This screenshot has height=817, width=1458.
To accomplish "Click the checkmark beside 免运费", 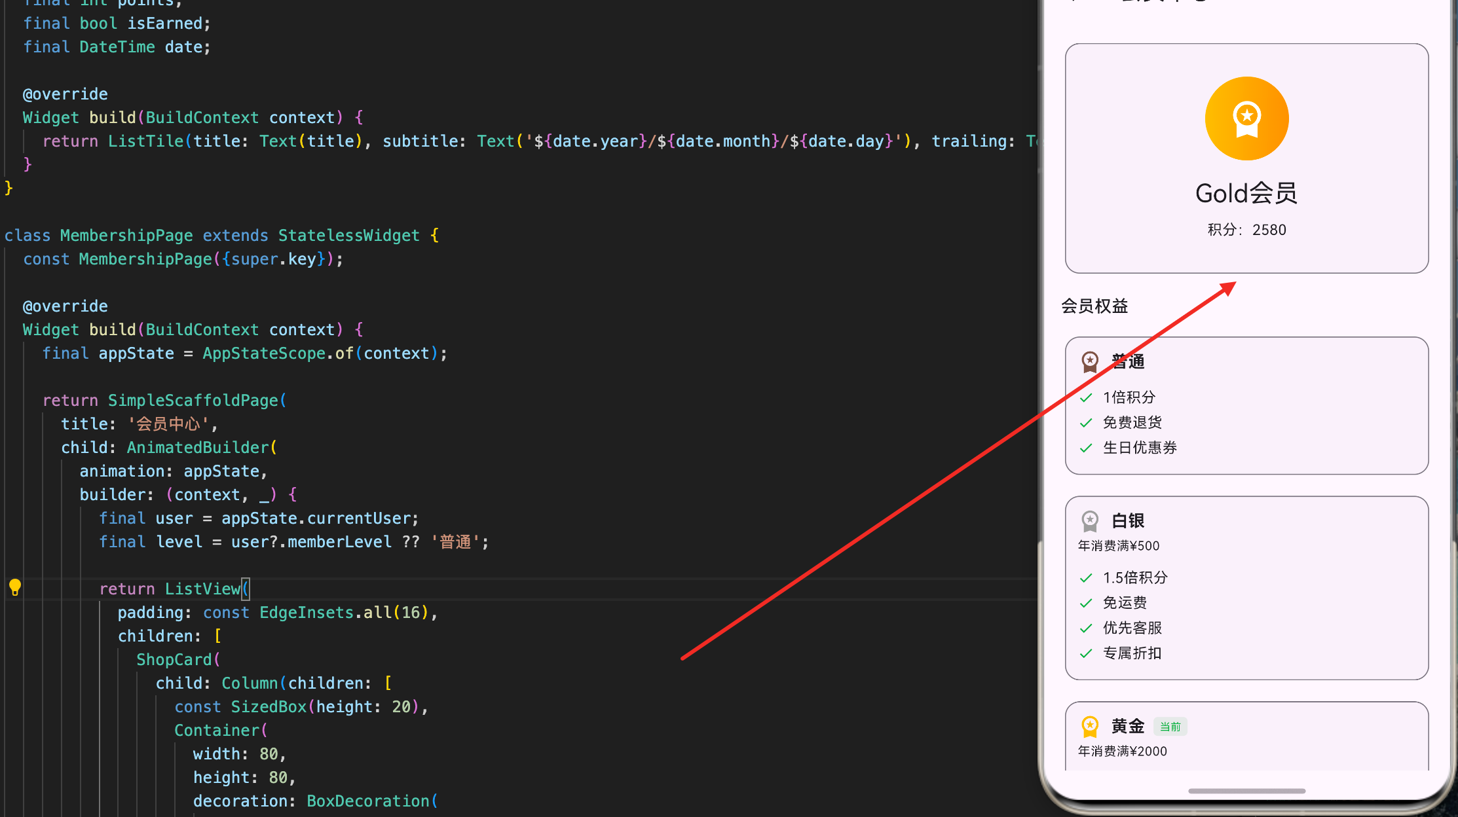I will point(1086,603).
